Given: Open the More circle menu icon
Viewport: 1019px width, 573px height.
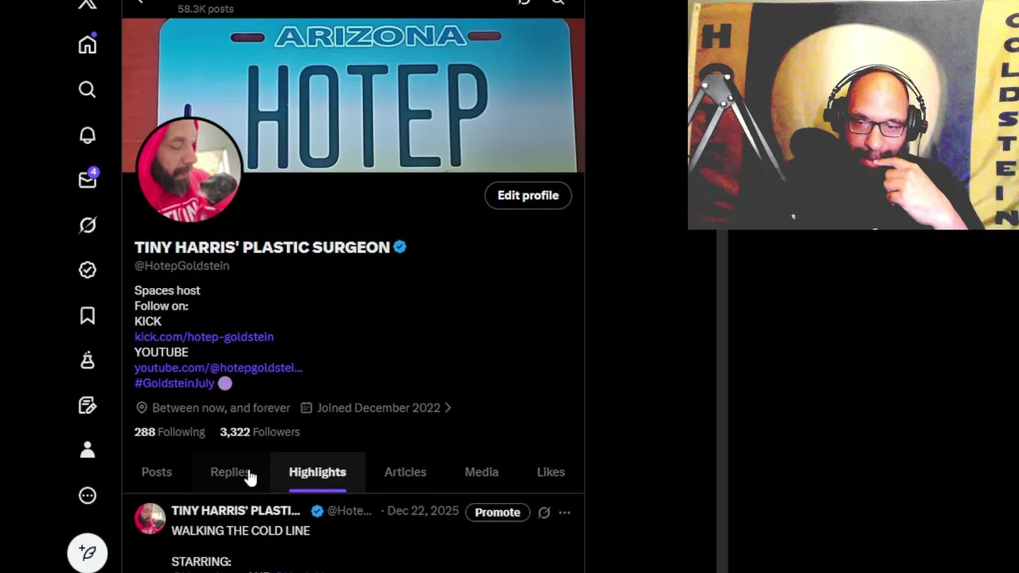Looking at the screenshot, I should coord(88,496).
